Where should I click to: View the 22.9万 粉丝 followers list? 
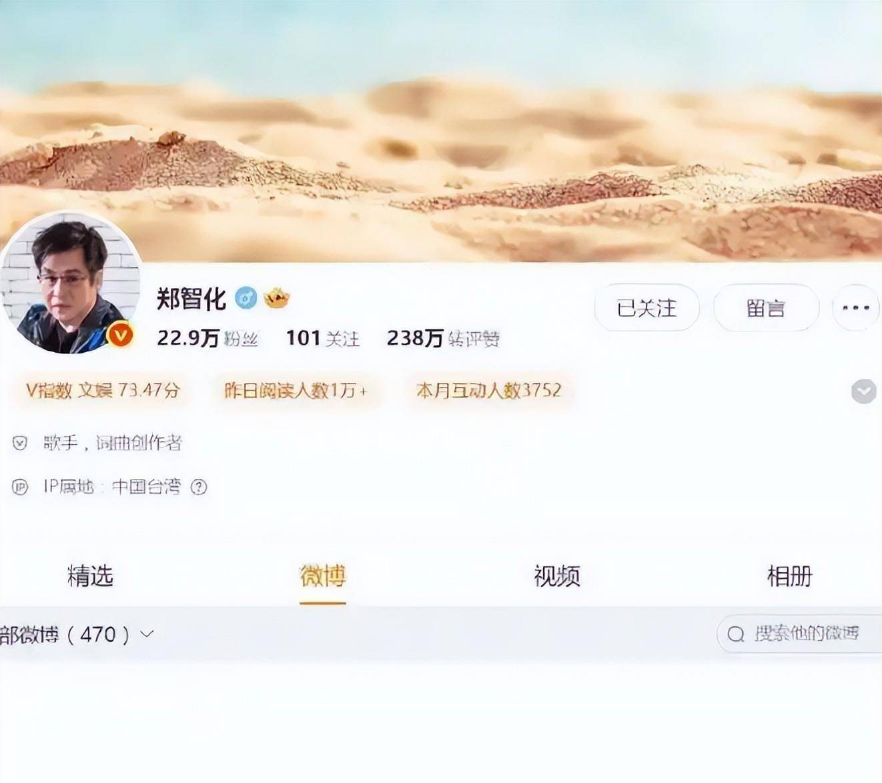207,339
